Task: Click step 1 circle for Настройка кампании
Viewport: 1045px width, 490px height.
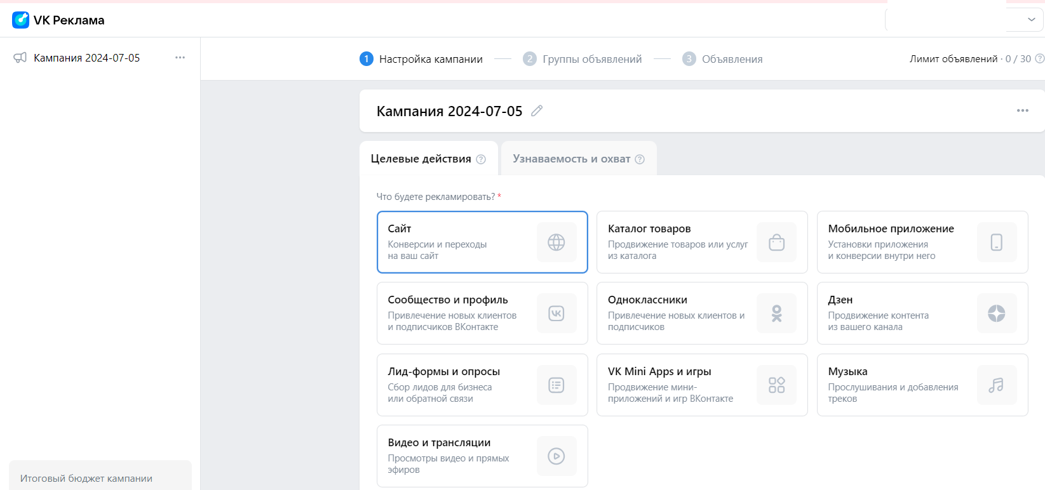Action: pyautogui.click(x=367, y=59)
